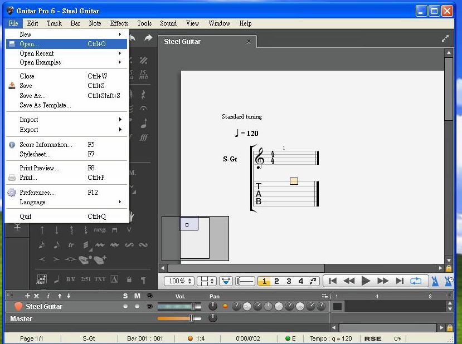
Task: Open the page layout view dropdown
Action: 207,281
